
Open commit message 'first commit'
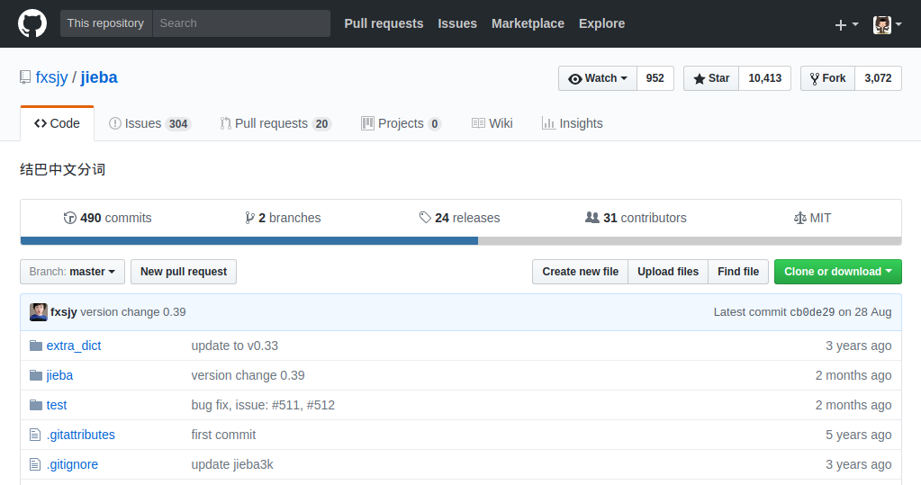click(x=224, y=436)
